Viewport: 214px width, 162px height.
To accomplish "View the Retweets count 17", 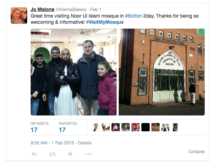I will point(34,130).
